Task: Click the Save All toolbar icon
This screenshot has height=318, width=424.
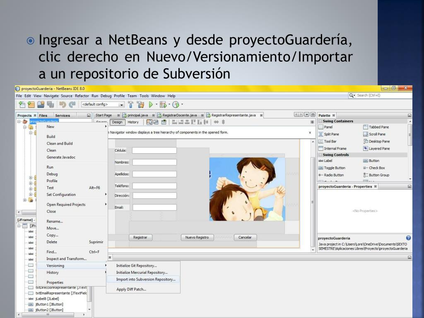Action: point(50,104)
